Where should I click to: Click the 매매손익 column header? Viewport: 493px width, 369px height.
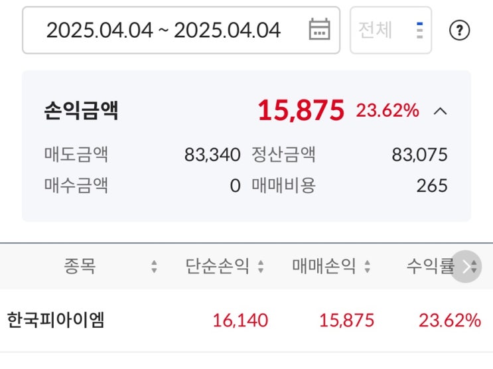(x=324, y=267)
